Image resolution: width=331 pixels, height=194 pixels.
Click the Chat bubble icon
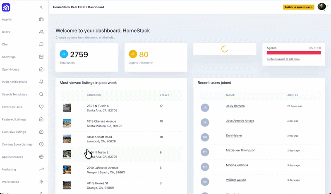click(x=41, y=44)
